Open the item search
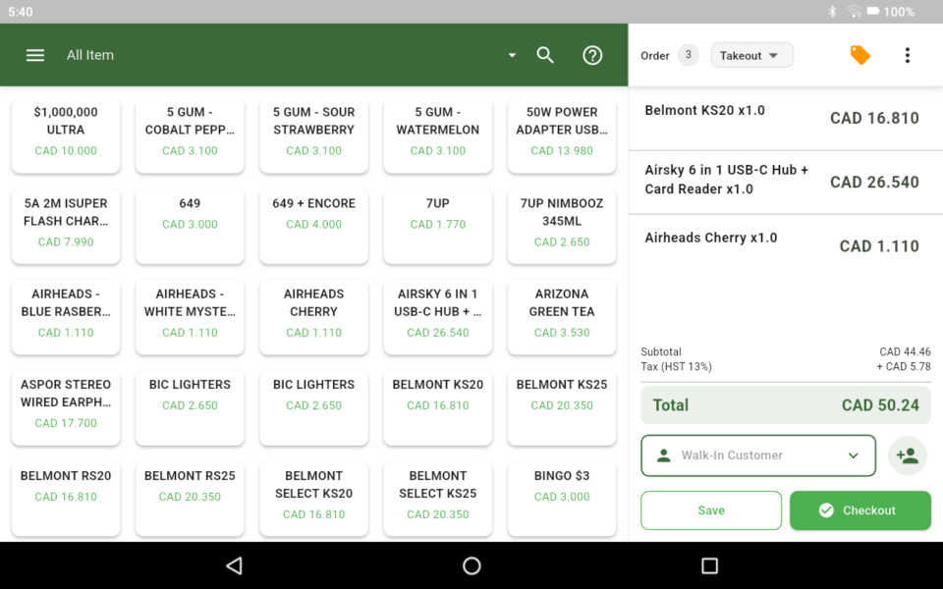The width and height of the screenshot is (943, 589). (545, 55)
